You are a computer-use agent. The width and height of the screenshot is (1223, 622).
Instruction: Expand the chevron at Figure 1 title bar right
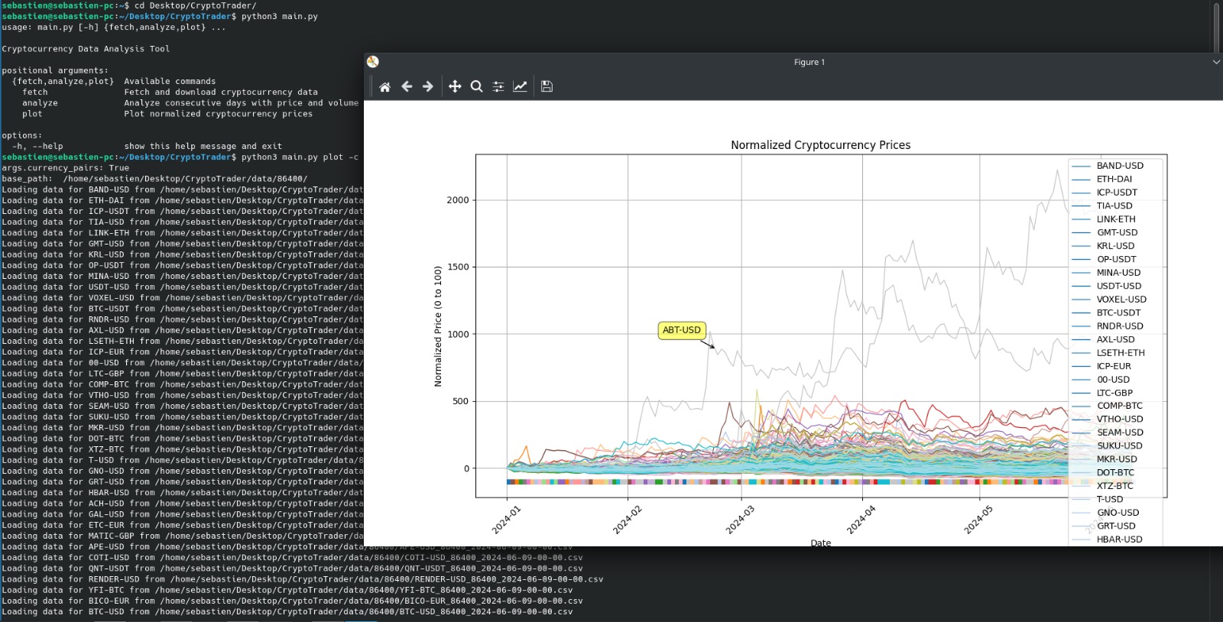(x=1216, y=62)
